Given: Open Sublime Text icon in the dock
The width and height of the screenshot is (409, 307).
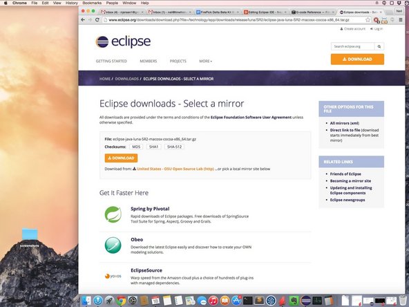Looking at the screenshot, I should pyautogui.click(x=259, y=301).
